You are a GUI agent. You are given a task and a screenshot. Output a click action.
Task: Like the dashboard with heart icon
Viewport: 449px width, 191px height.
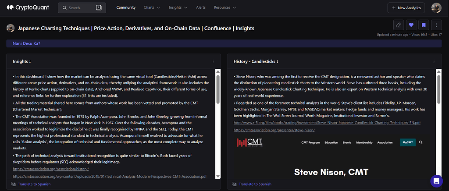[411, 25]
